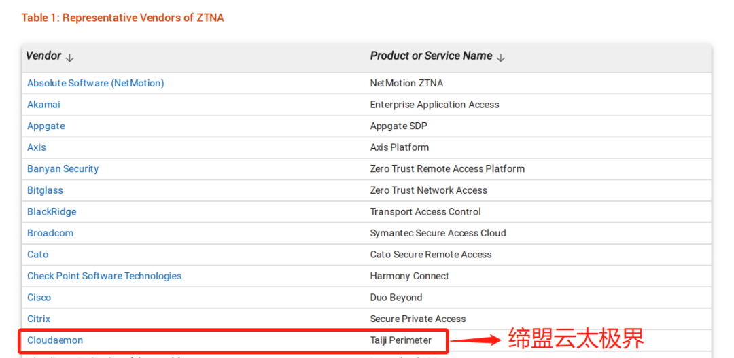
Task: Open the Axis vendor link
Action: [37, 147]
